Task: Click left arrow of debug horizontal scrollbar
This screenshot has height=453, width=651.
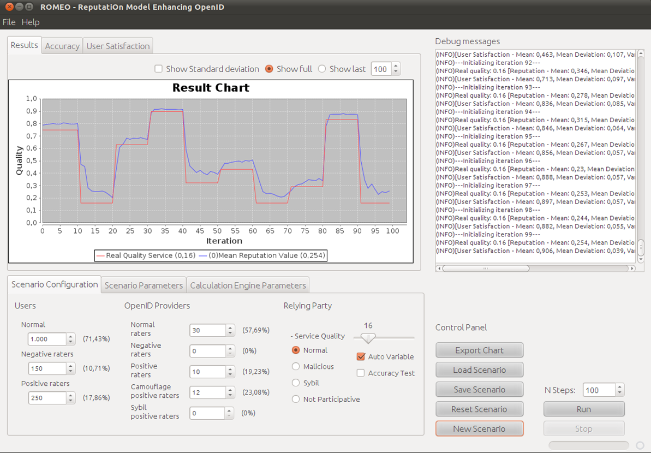Action: [439, 269]
